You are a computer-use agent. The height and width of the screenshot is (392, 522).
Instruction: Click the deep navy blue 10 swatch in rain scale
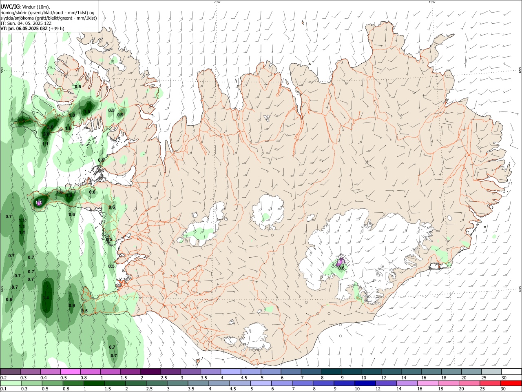[x=365, y=383]
